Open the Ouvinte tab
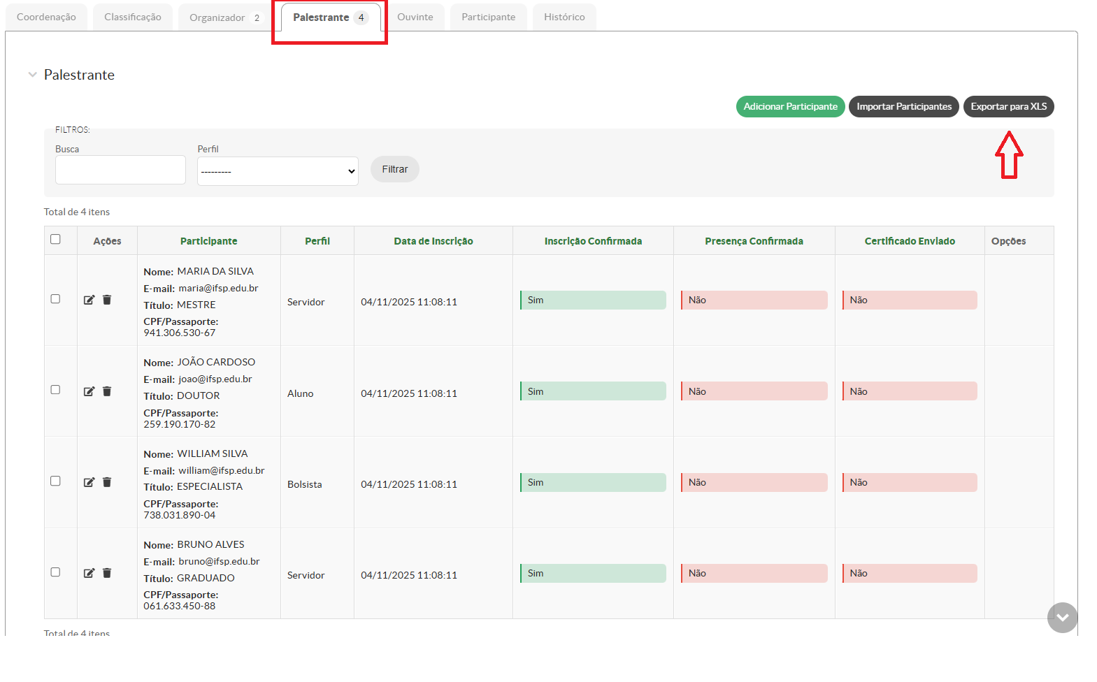The image size is (1097, 682). click(415, 17)
